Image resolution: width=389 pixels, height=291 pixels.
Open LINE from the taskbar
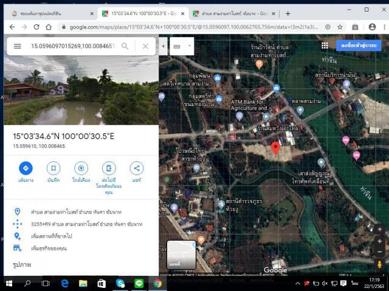[139, 284]
